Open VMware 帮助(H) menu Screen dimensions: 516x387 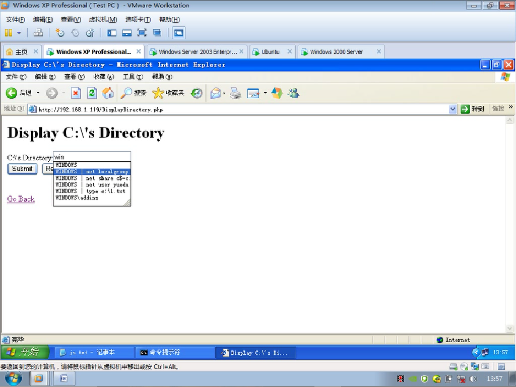(x=169, y=20)
